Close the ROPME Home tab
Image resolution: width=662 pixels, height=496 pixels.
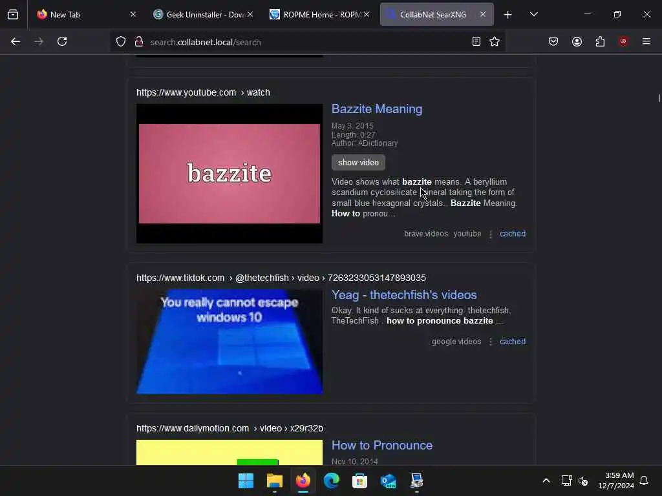coord(367,14)
